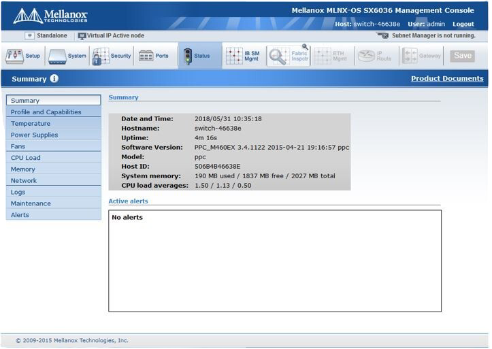This screenshot has height=349, width=492.
Task: Select Summary in the sidebar
Action: point(53,100)
